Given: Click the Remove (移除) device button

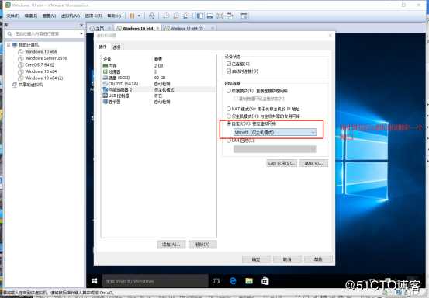Looking at the screenshot, I should click(202, 244).
